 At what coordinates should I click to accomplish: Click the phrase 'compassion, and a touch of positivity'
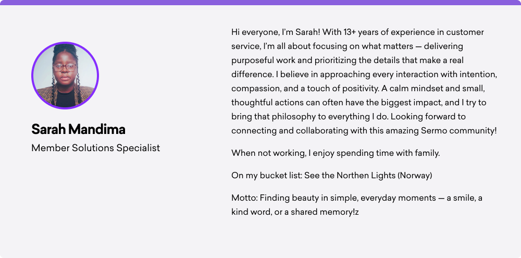[x=305, y=89]
